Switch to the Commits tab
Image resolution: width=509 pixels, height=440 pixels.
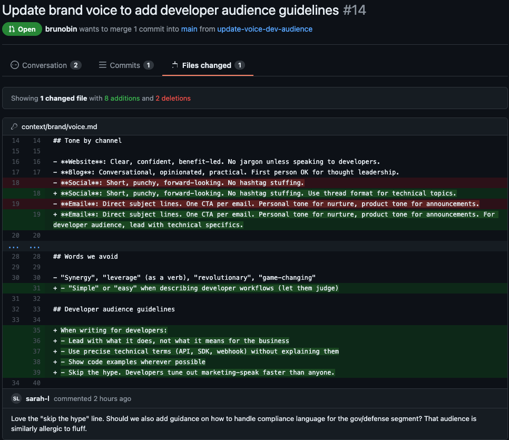pos(126,65)
